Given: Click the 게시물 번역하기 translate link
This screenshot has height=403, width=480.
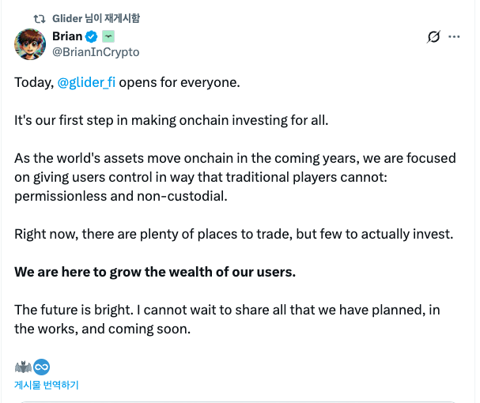Looking at the screenshot, I should click(x=46, y=385).
